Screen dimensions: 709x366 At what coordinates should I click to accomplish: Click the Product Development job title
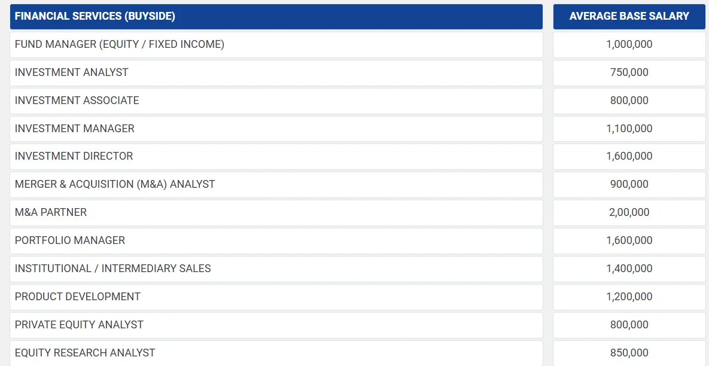(x=78, y=297)
